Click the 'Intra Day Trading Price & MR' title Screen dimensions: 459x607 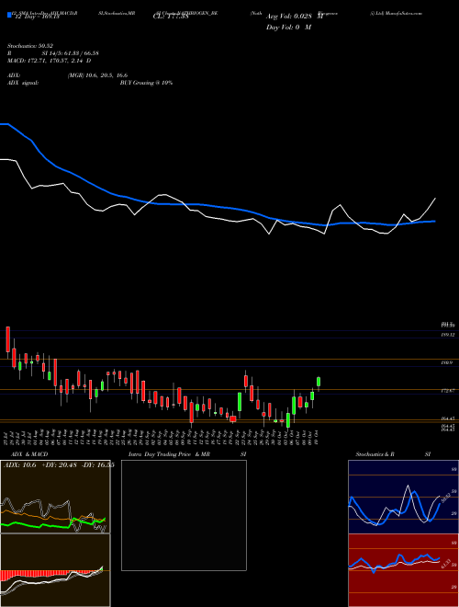point(169,454)
